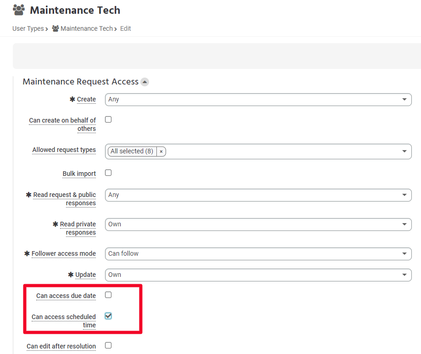Viewport: 421px width, 354px height.
Task: Expand the Allowed request types dropdown arrow
Action: 404,152
